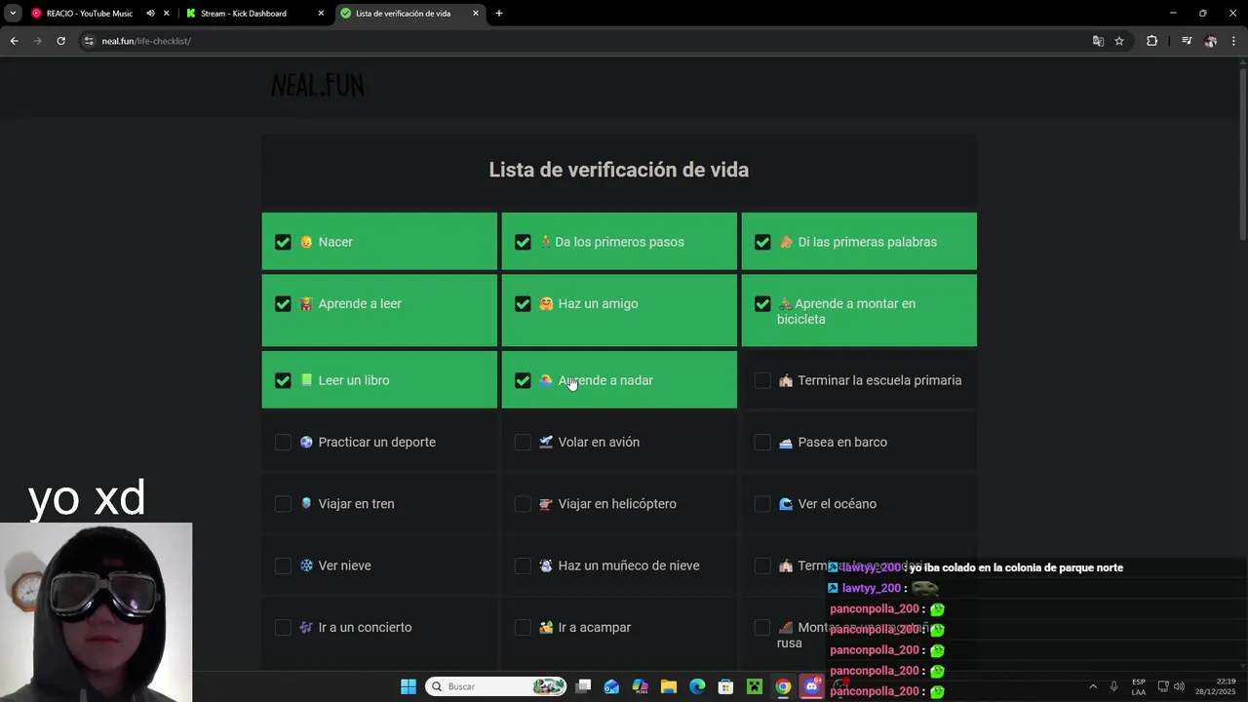Viewport: 1248px width, 702px height.
Task: Open the Chrome extensions menu
Action: click(x=1151, y=41)
